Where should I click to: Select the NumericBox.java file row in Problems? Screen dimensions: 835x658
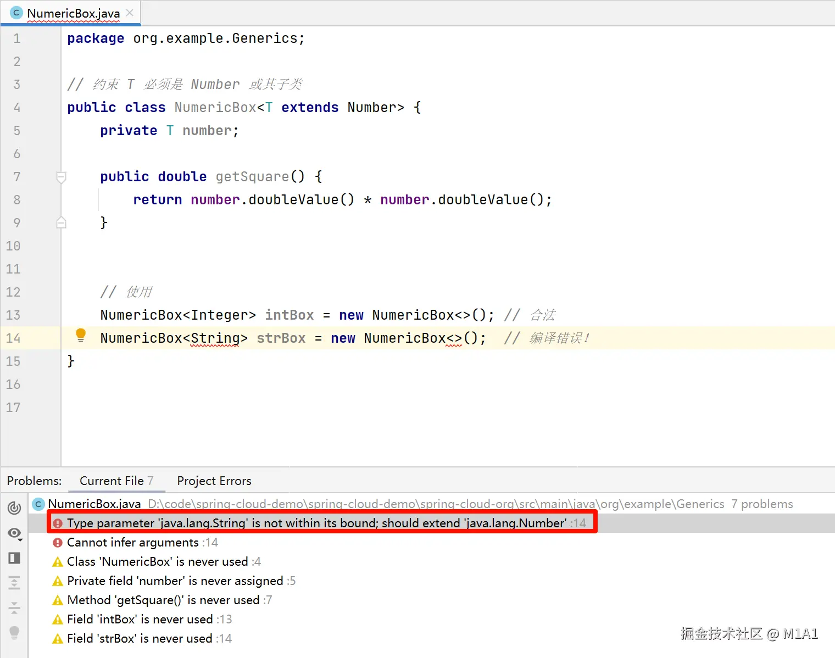coord(432,504)
